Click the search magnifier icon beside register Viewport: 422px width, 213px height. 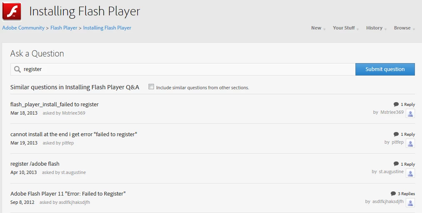point(17,69)
